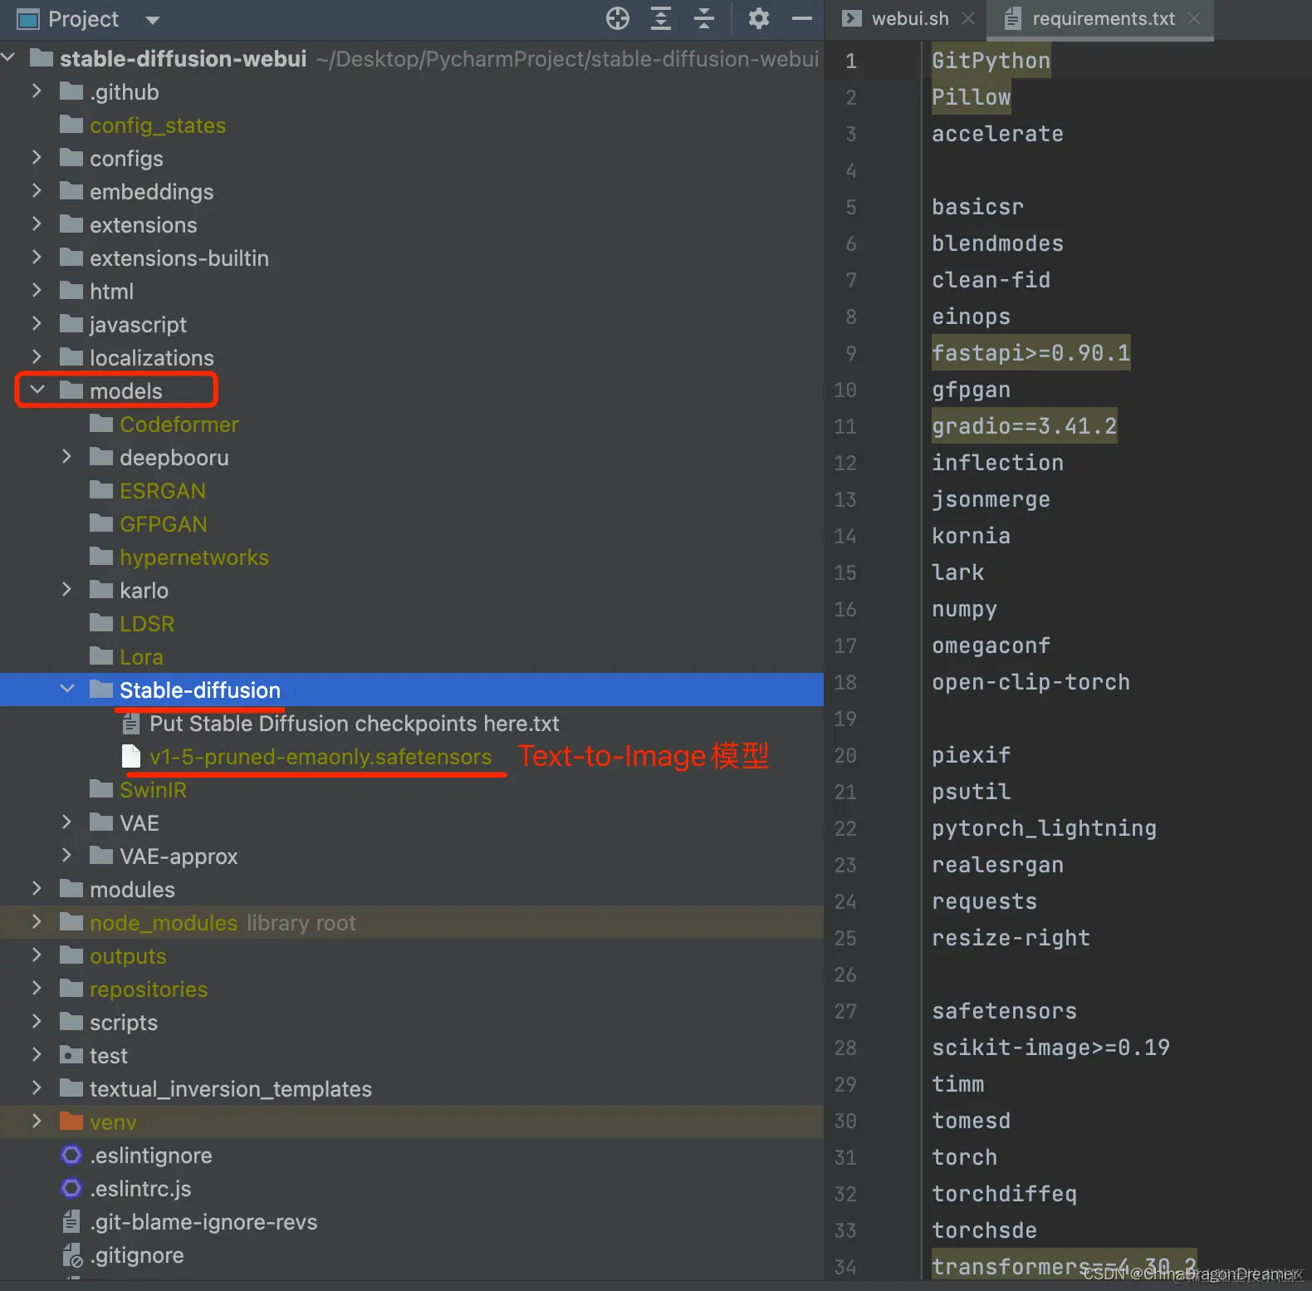Screen dimensions: 1312x1291
Task: Click the localizations folder icon
Action: [71, 356]
